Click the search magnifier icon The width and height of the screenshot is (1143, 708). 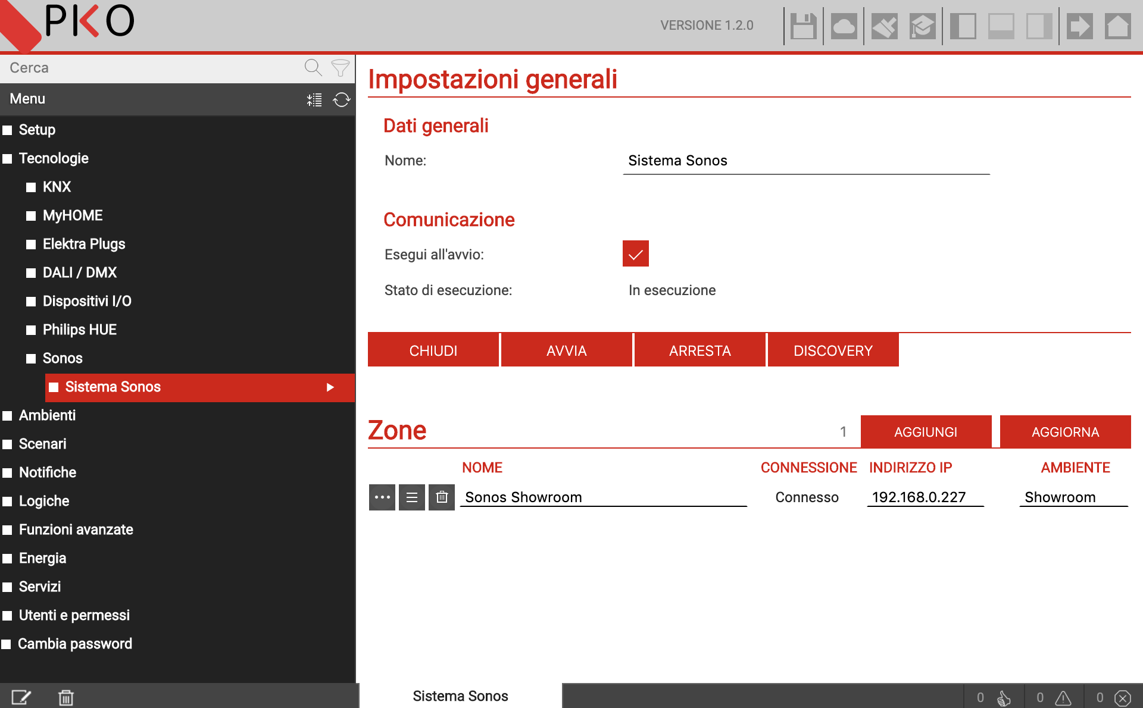click(x=313, y=68)
